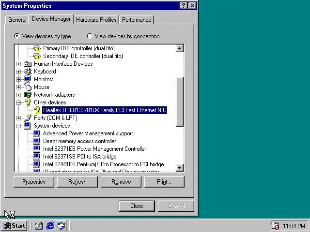310x232 pixels.
Task: Expand Human Interface Devices node
Action: (18, 64)
